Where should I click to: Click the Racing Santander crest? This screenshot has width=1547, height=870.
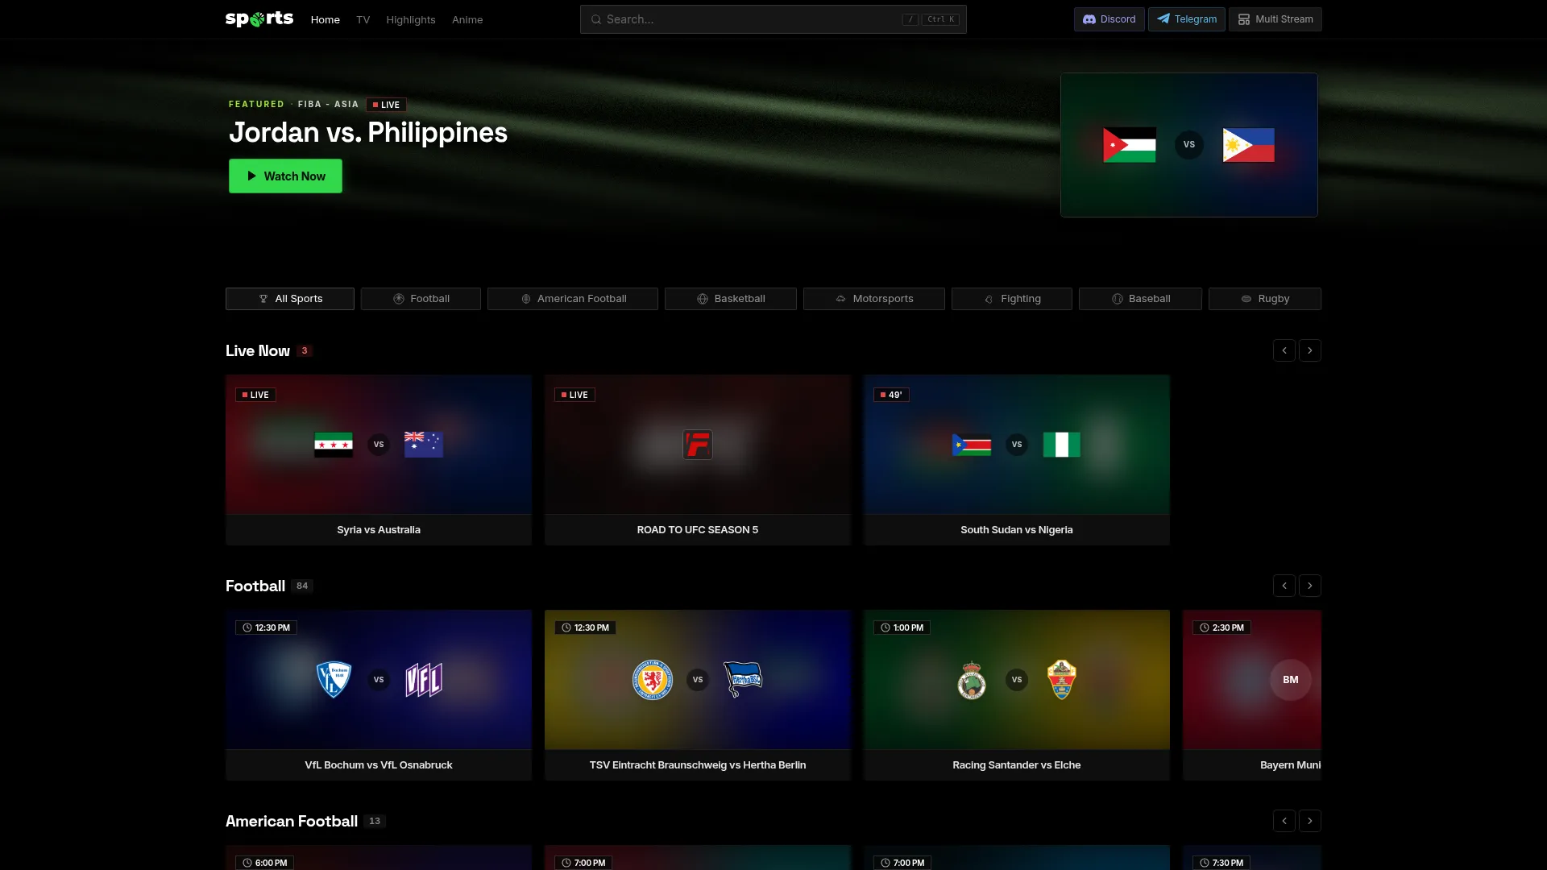click(x=972, y=679)
